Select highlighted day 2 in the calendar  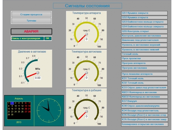(x=12, y=103)
